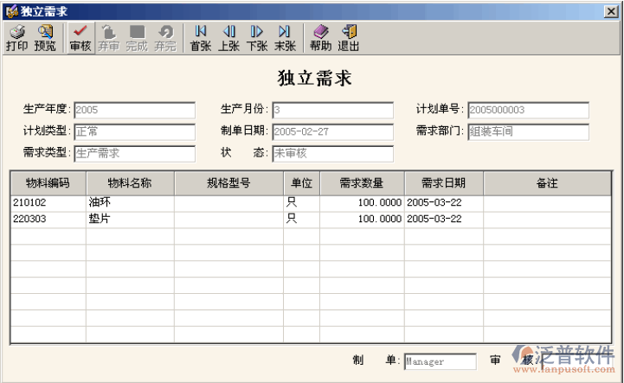The width and height of the screenshot is (624, 383).
Task: Close the 独立需求 window
Action: (x=611, y=10)
